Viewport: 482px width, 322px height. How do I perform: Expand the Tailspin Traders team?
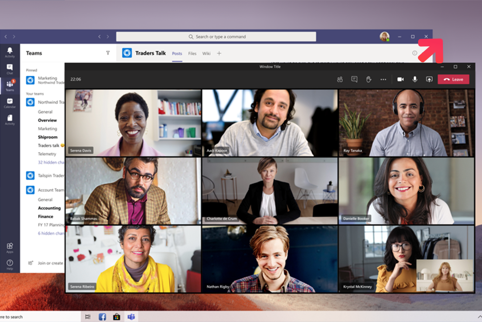point(51,175)
